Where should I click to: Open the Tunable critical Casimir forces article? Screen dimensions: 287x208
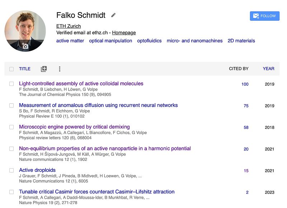pyautogui.click(x=97, y=192)
